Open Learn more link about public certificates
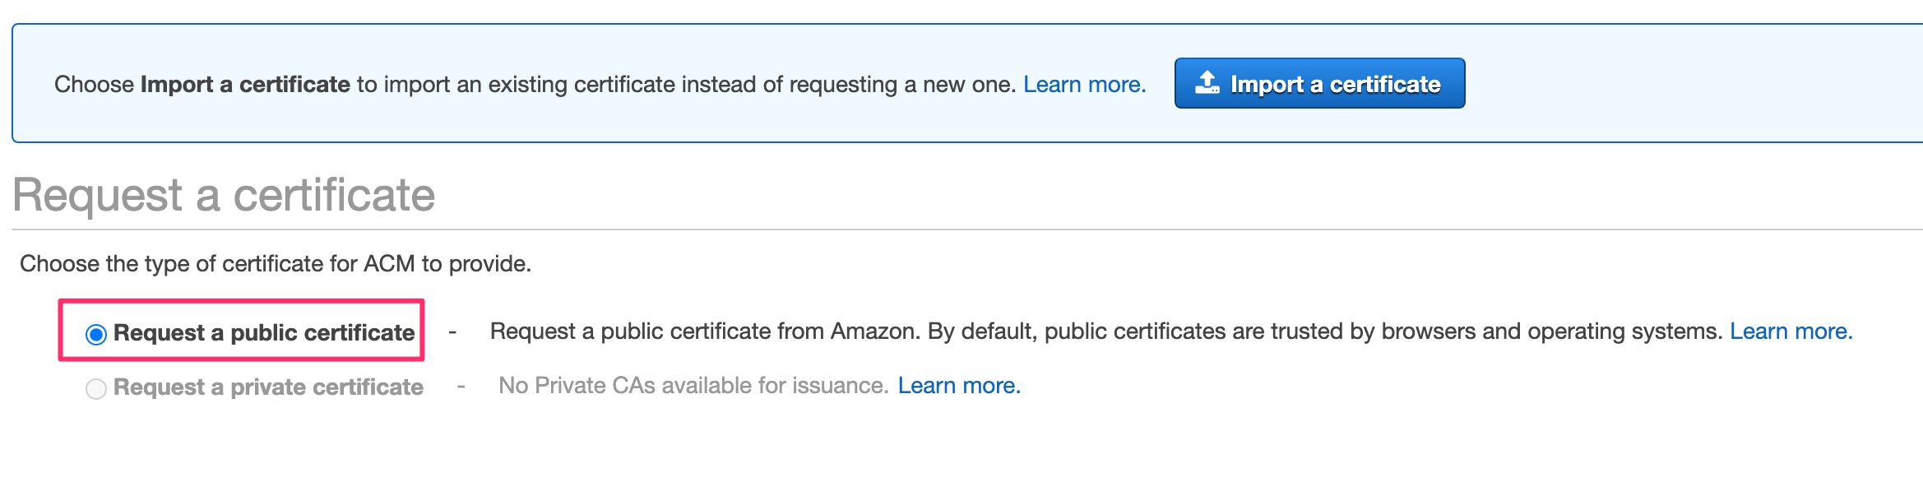Screen dimensions: 1923x482 pos(1791,331)
